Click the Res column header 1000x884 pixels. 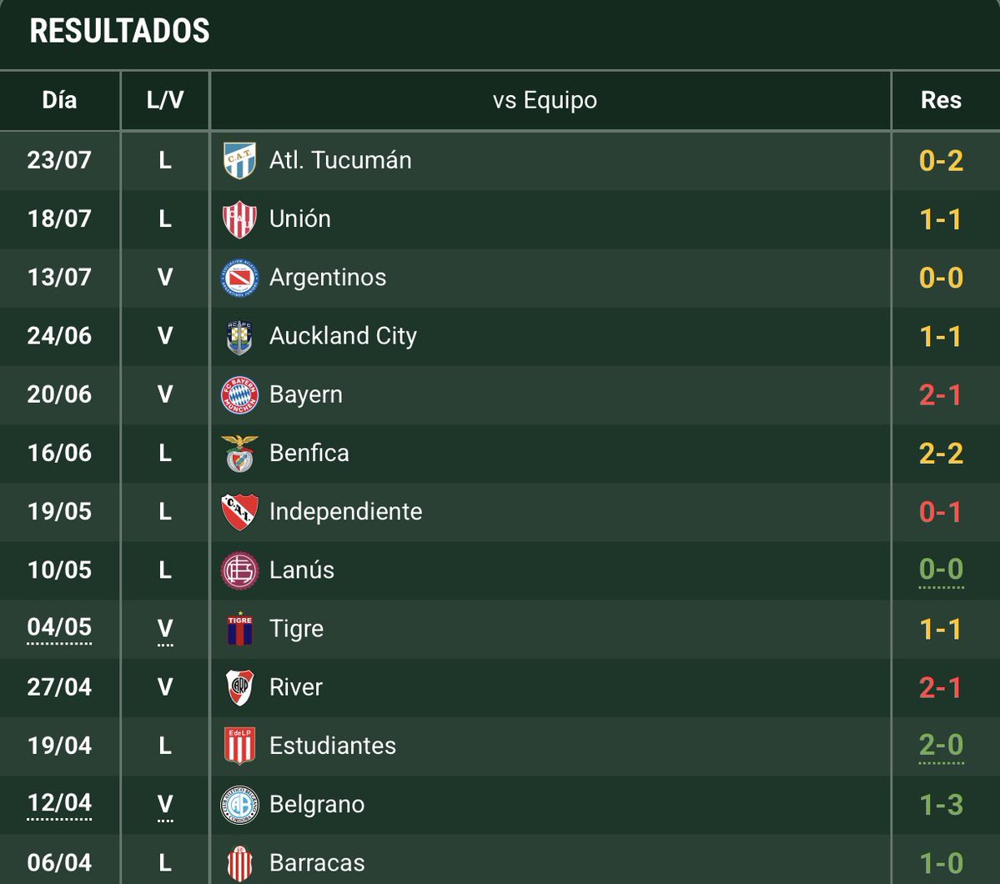coord(942,100)
